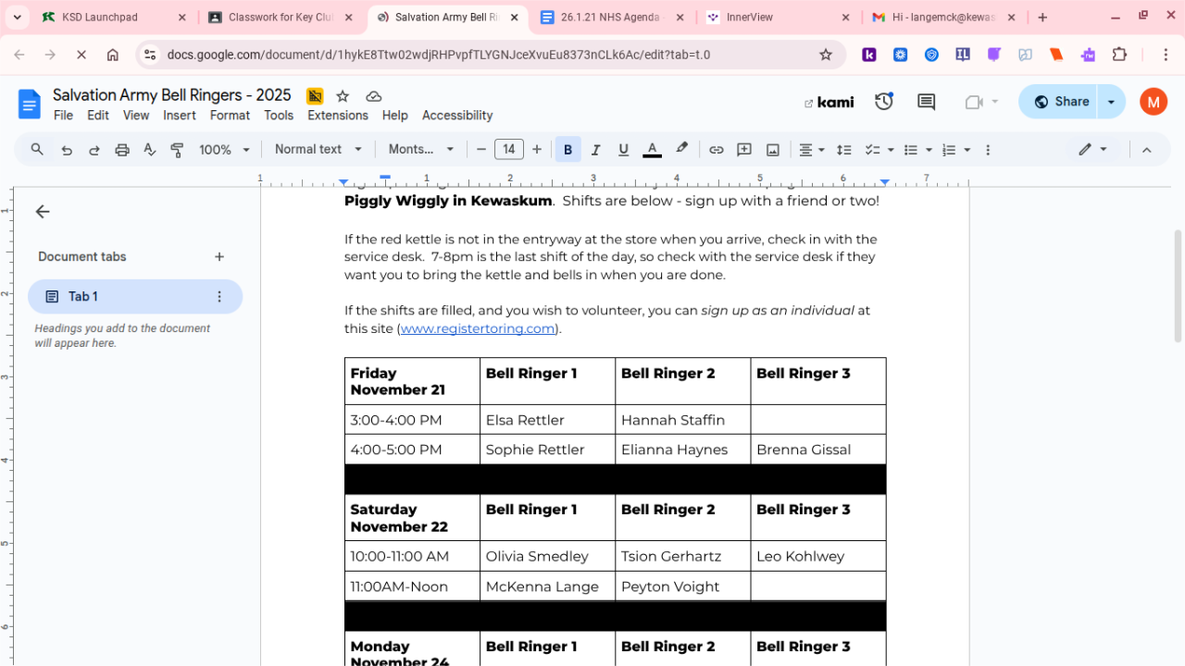
Task: Open the File menu
Action: (63, 116)
